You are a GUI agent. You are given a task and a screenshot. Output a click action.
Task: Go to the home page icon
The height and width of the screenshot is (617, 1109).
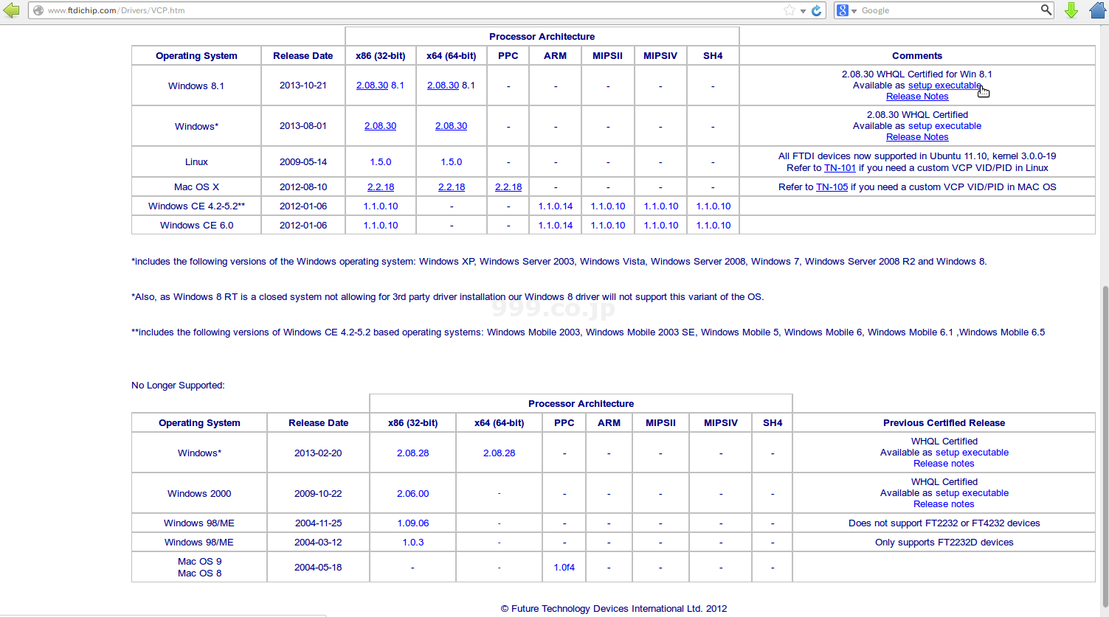click(1098, 10)
